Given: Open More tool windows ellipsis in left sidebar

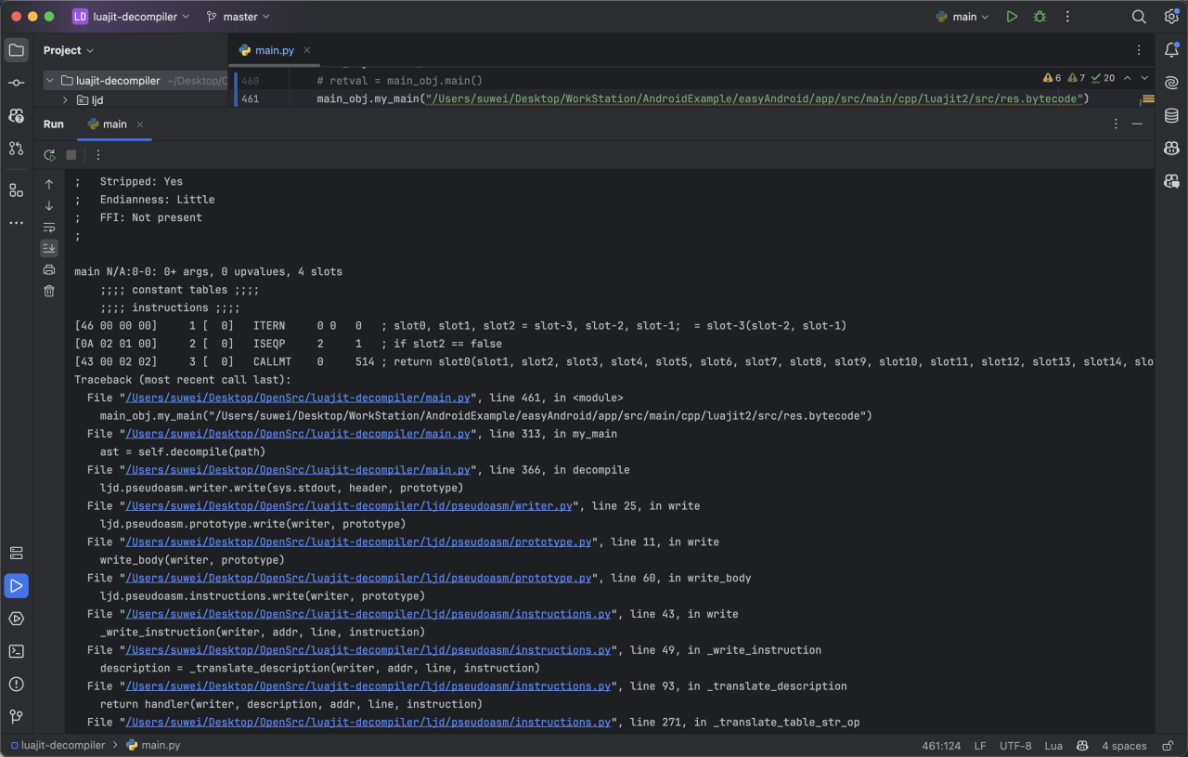Looking at the screenshot, I should tap(16, 223).
